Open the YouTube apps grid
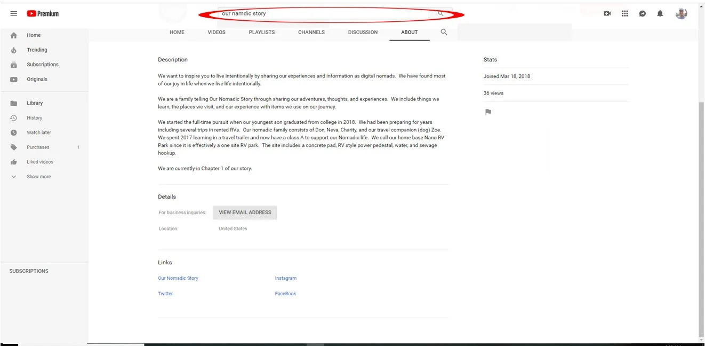705x346 pixels. [624, 13]
